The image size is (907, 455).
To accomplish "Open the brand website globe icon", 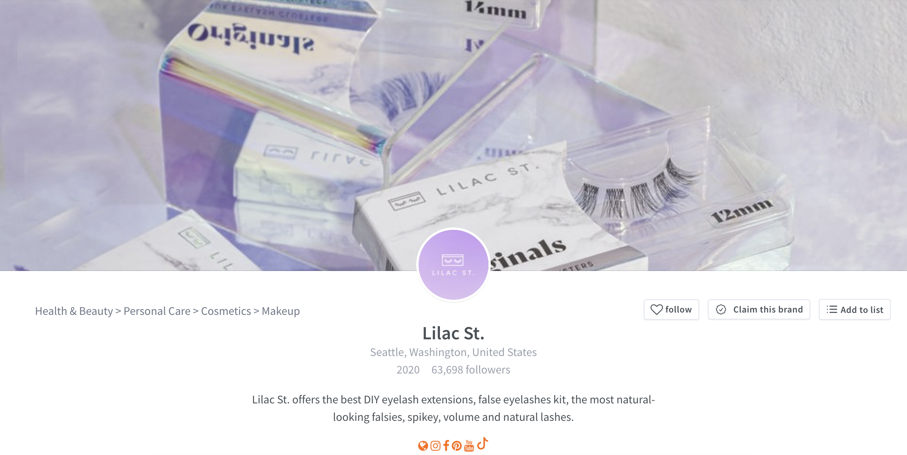I will pyautogui.click(x=423, y=446).
